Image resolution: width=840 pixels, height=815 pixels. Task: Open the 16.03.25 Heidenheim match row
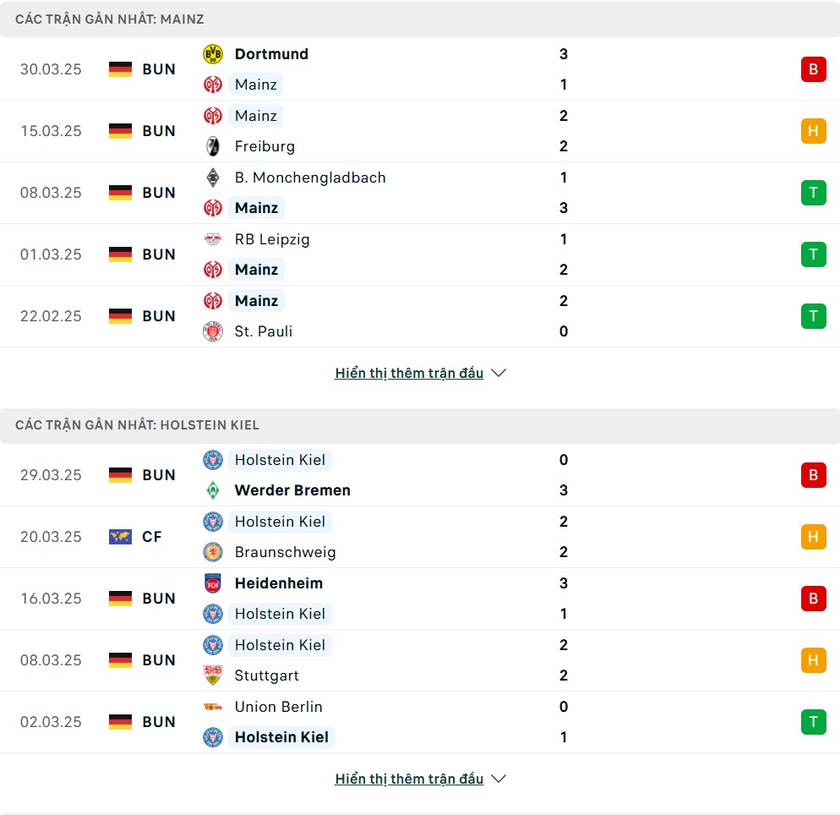click(x=420, y=599)
